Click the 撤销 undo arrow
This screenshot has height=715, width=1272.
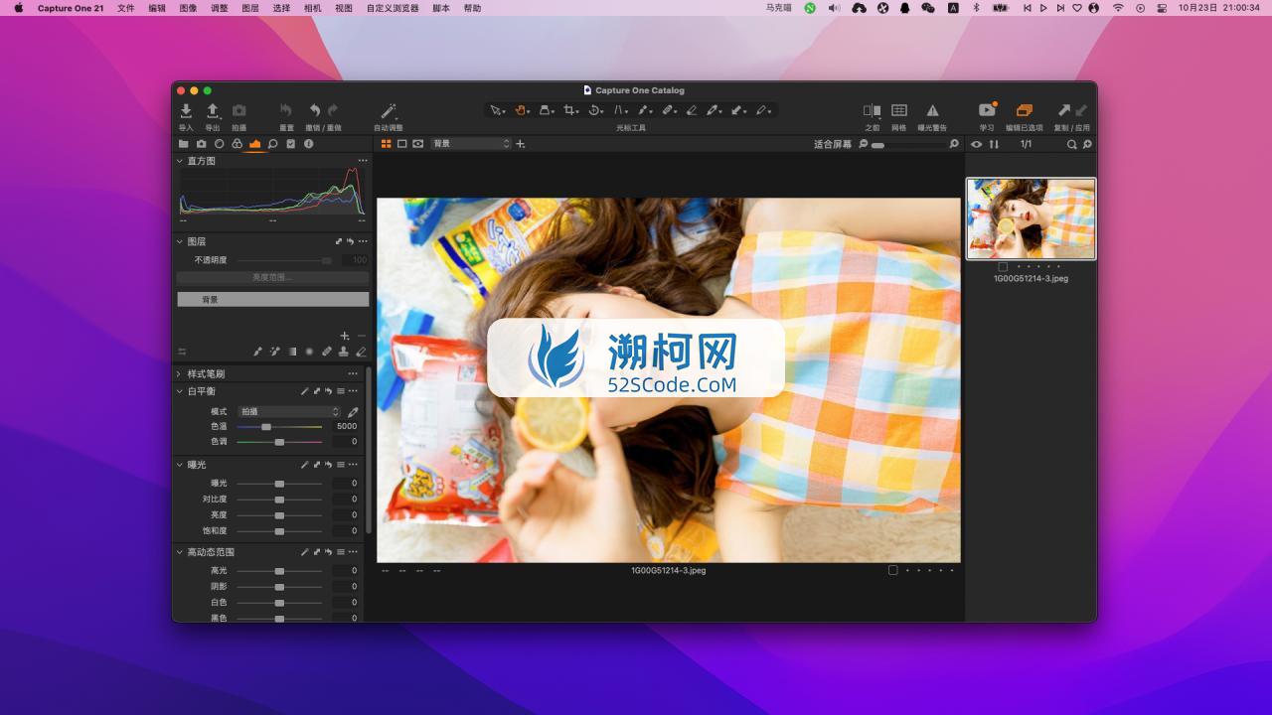(x=315, y=110)
